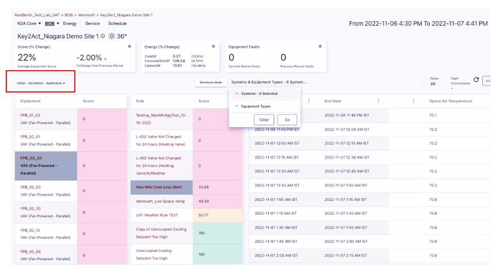Click info icon on Score (% Change) card

(x=129, y=46)
